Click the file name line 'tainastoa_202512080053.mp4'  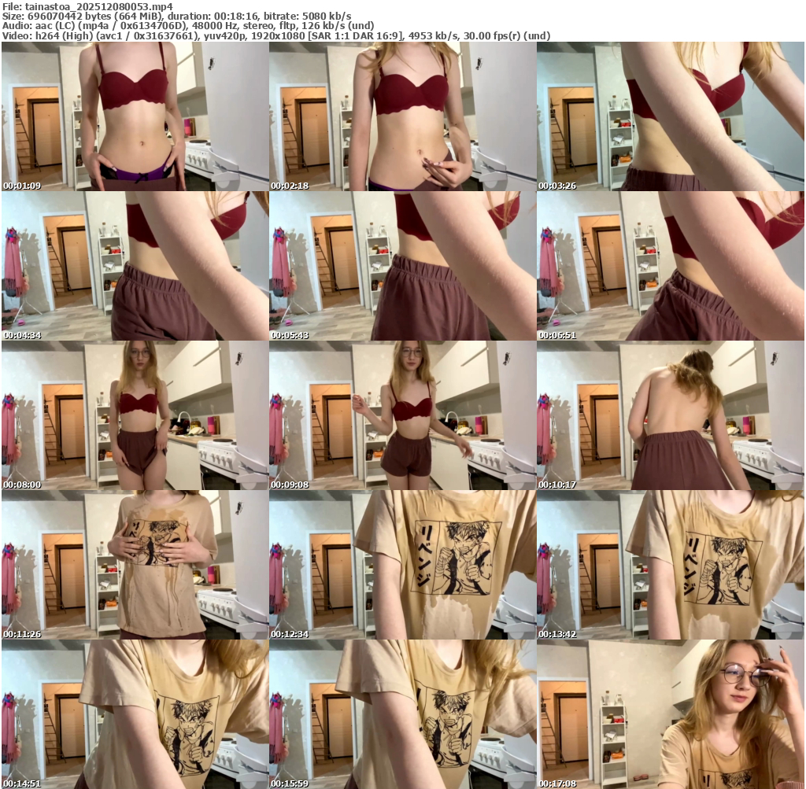[87, 6]
